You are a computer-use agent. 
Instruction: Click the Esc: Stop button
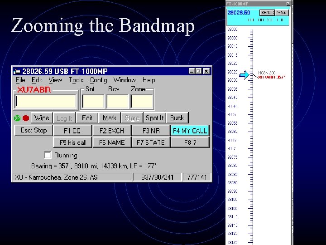tap(34, 130)
